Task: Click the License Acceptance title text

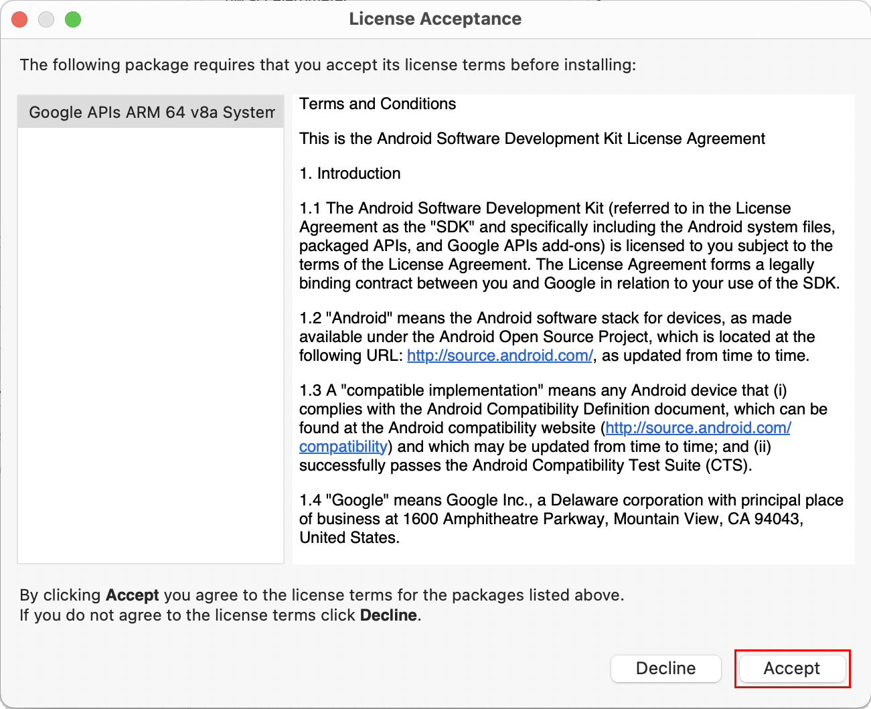Action: pos(435,19)
